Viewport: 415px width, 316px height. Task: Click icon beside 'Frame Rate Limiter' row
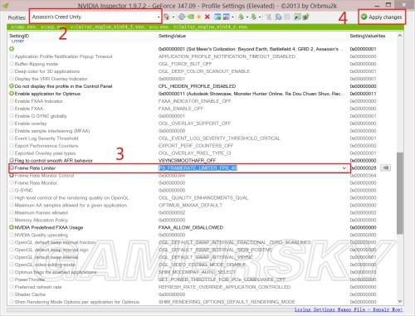(12, 168)
